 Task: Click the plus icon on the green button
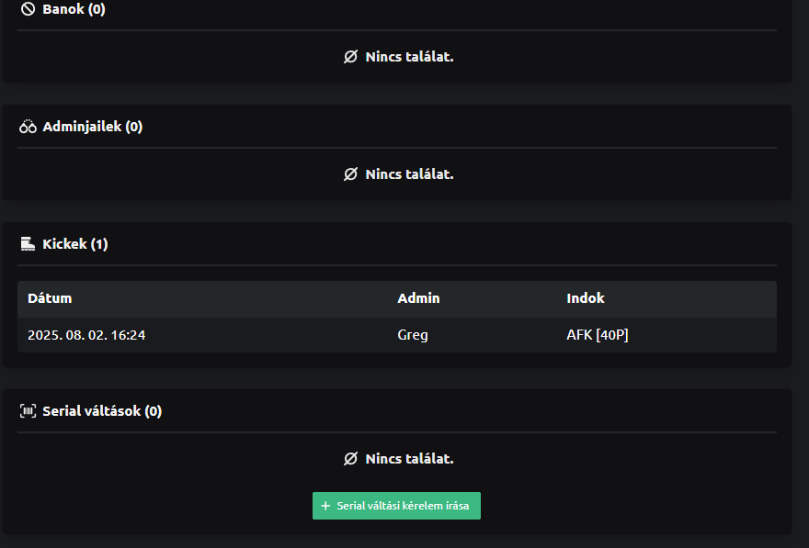point(325,506)
